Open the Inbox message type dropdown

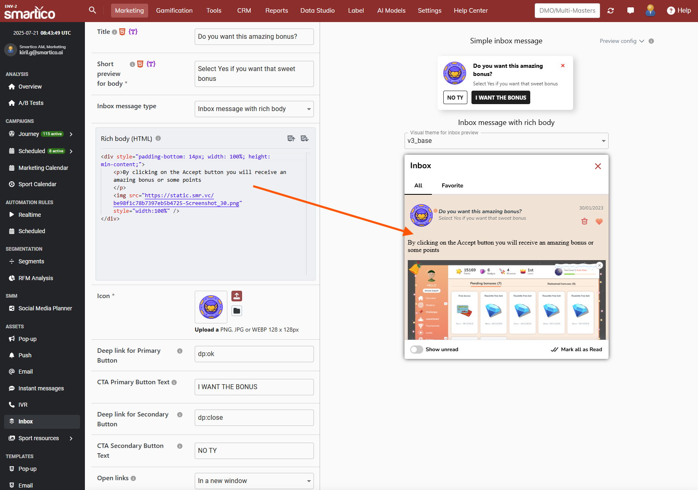(x=254, y=109)
